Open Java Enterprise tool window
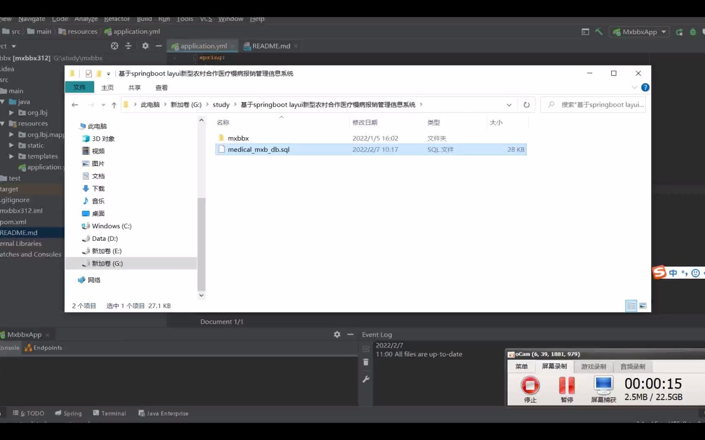Image resolution: width=705 pixels, height=440 pixels. click(x=163, y=413)
